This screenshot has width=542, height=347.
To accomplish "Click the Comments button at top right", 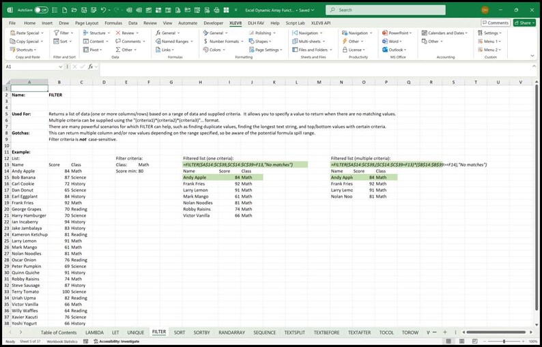I will point(496,22).
